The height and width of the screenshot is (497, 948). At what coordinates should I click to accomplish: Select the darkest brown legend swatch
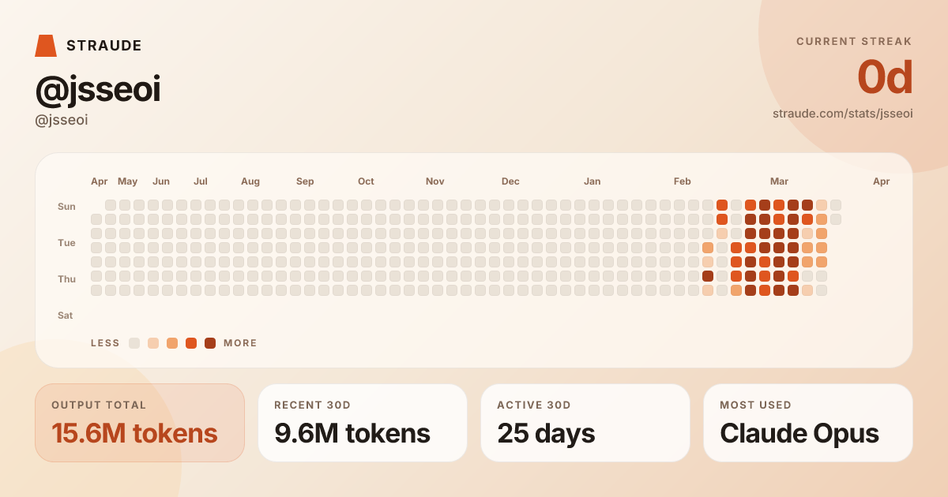click(x=210, y=343)
